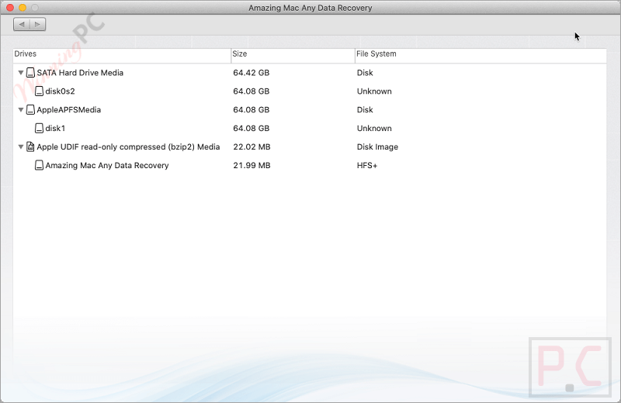Click the forward navigation arrow
Viewport: 621px width, 403px height.
pos(37,25)
